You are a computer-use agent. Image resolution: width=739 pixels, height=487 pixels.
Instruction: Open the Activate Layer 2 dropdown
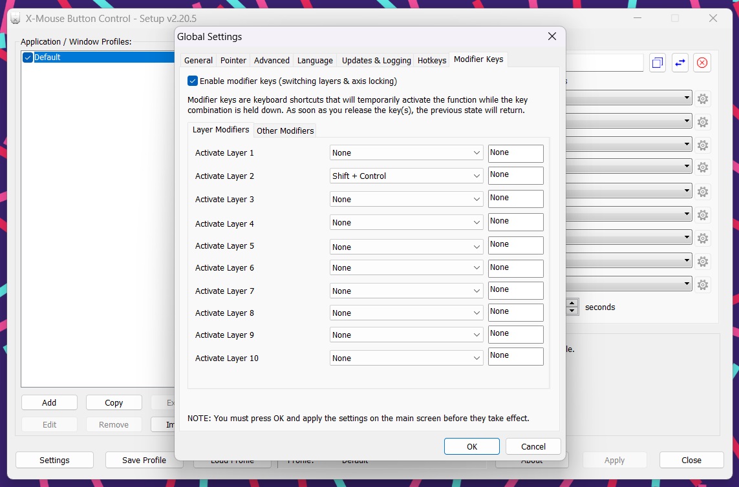click(406, 176)
